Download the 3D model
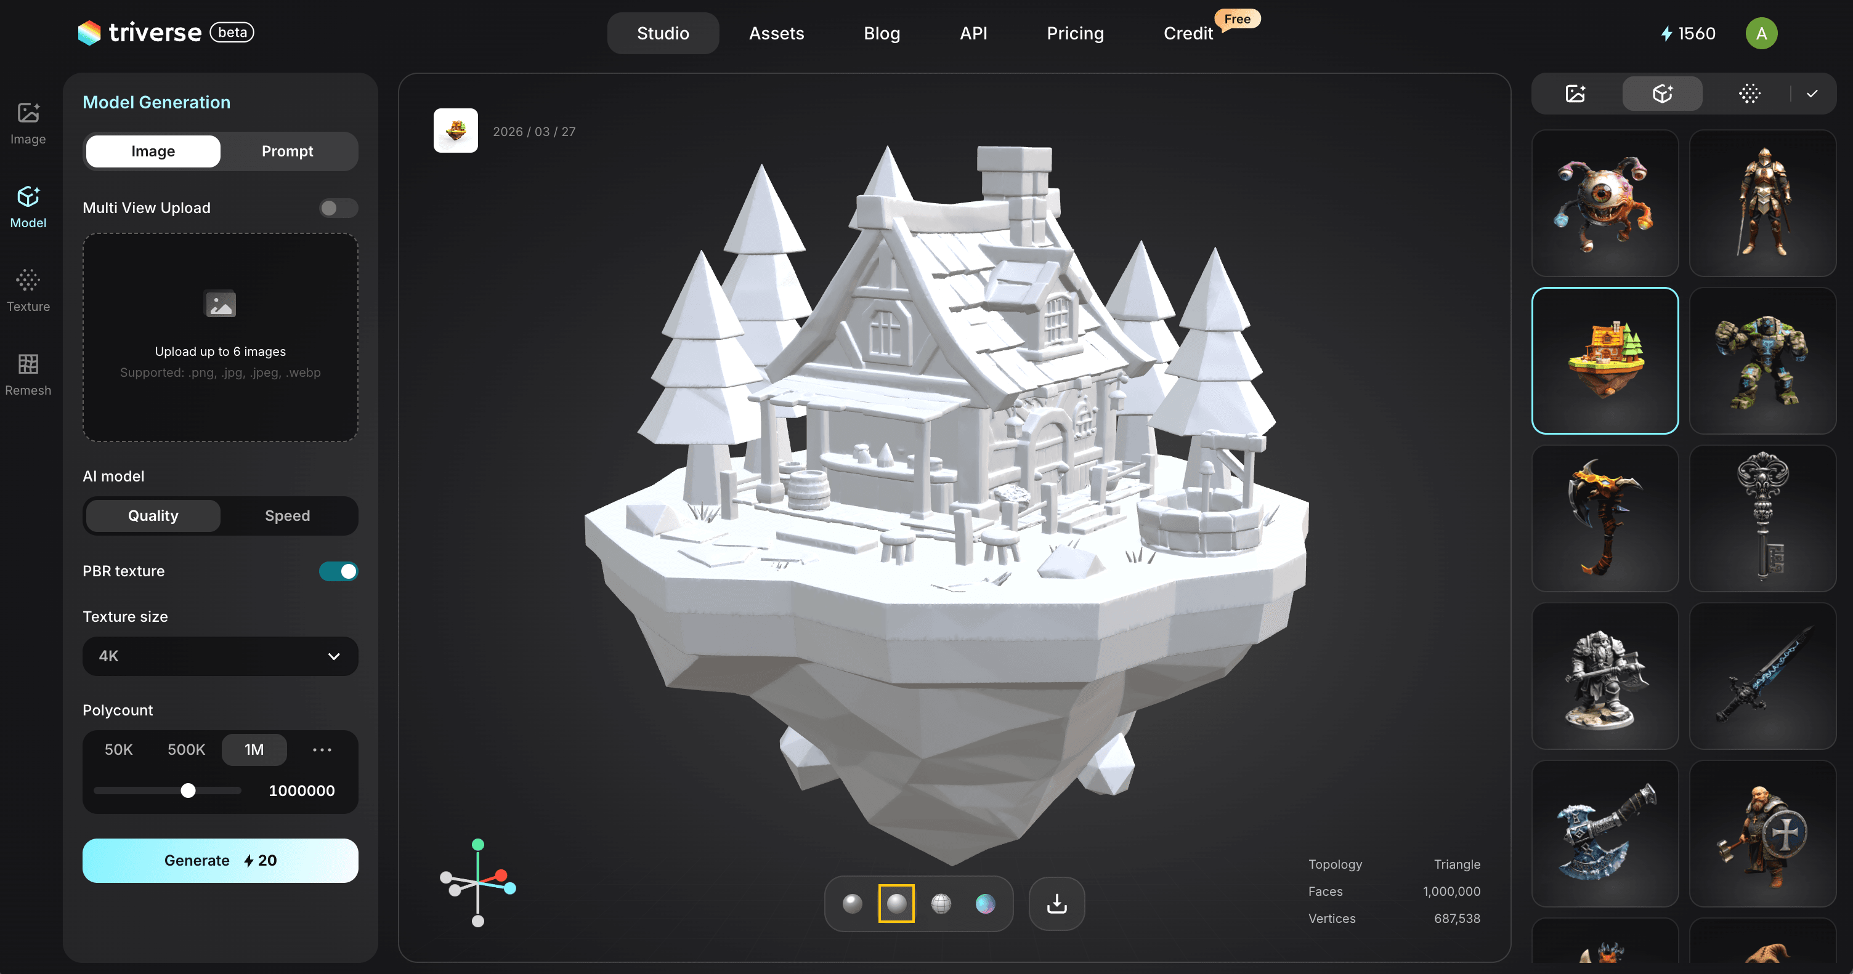The width and height of the screenshot is (1853, 974). point(1056,904)
